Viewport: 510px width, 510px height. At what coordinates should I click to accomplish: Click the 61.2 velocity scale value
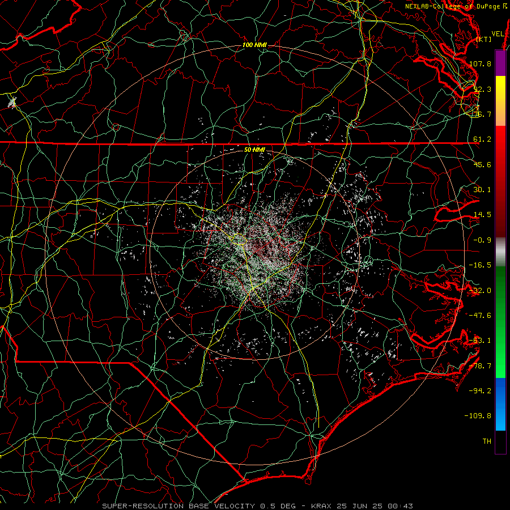[482, 139]
